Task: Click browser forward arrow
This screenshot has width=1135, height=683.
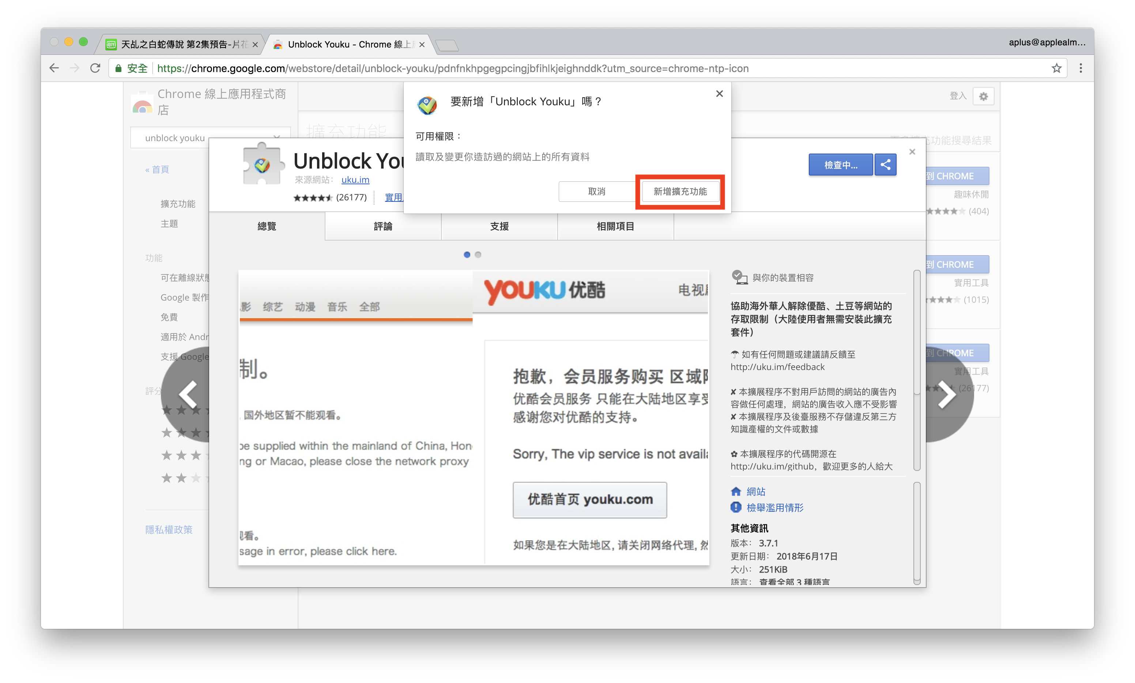Action: (75, 68)
